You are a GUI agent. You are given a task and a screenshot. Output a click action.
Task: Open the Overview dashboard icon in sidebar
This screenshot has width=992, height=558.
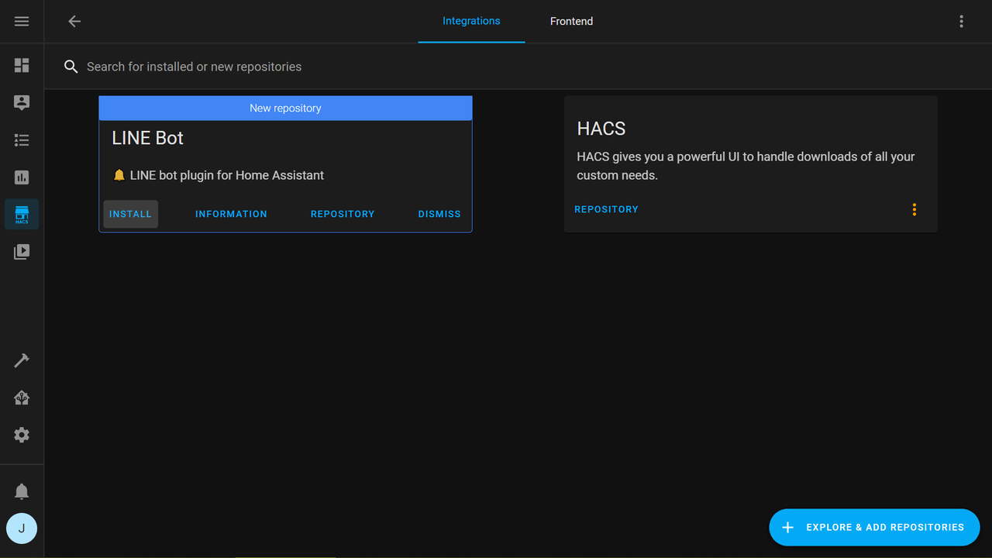[22, 65]
